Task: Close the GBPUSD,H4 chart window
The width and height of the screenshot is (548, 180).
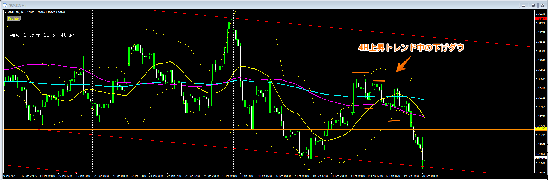Action: [x=542, y=5]
